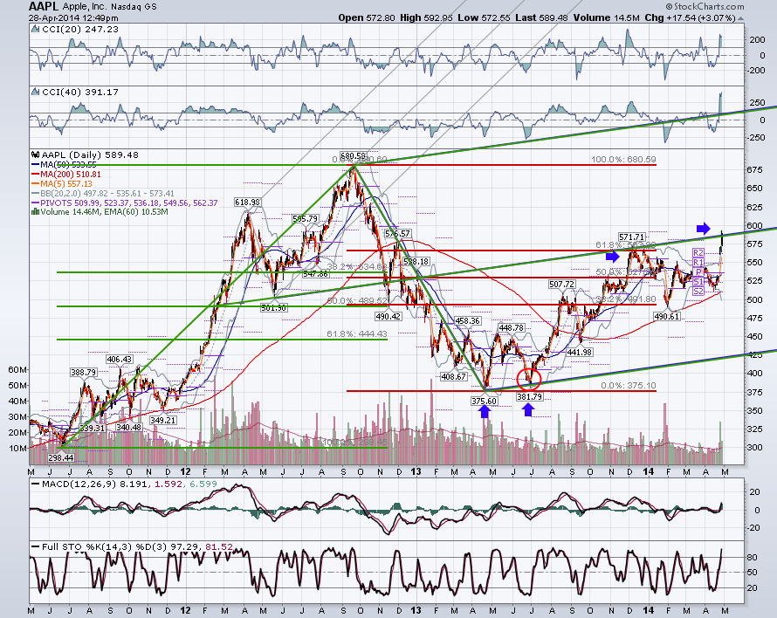Click the CCI(20) indicator panel icon
The height and width of the screenshot is (618, 777).
coord(35,29)
